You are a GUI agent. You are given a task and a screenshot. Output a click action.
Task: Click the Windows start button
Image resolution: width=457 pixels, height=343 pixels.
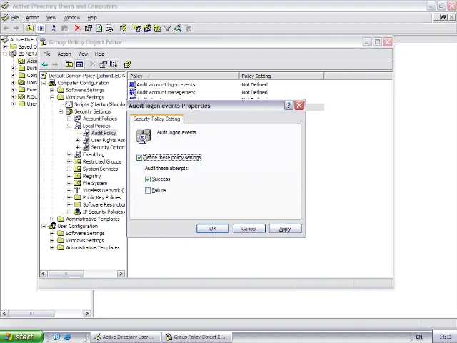[x=21, y=337]
